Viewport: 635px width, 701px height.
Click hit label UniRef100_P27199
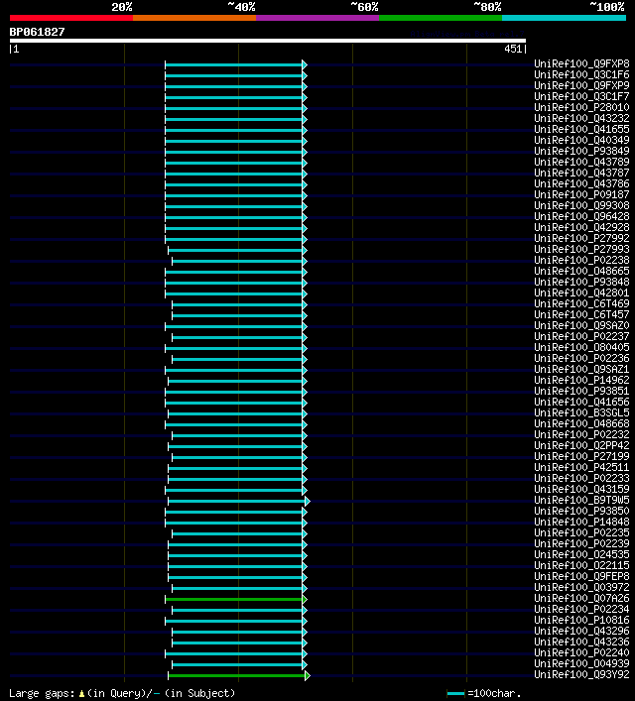click(581, 456)
